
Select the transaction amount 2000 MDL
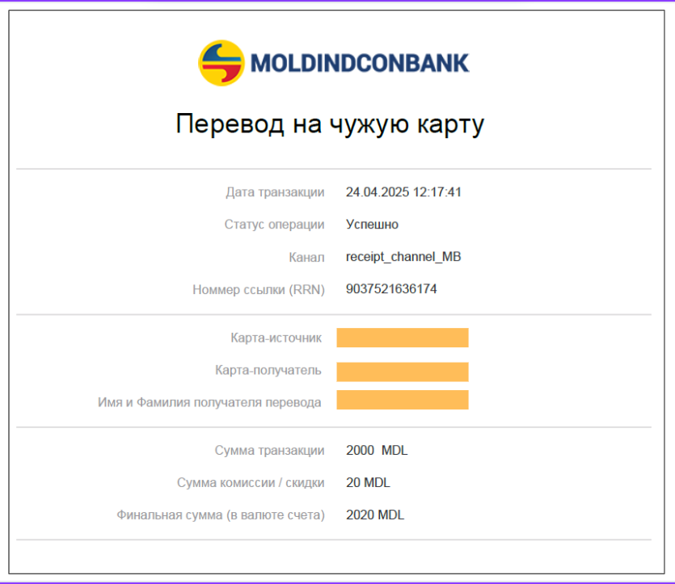(x=377, y=450)
